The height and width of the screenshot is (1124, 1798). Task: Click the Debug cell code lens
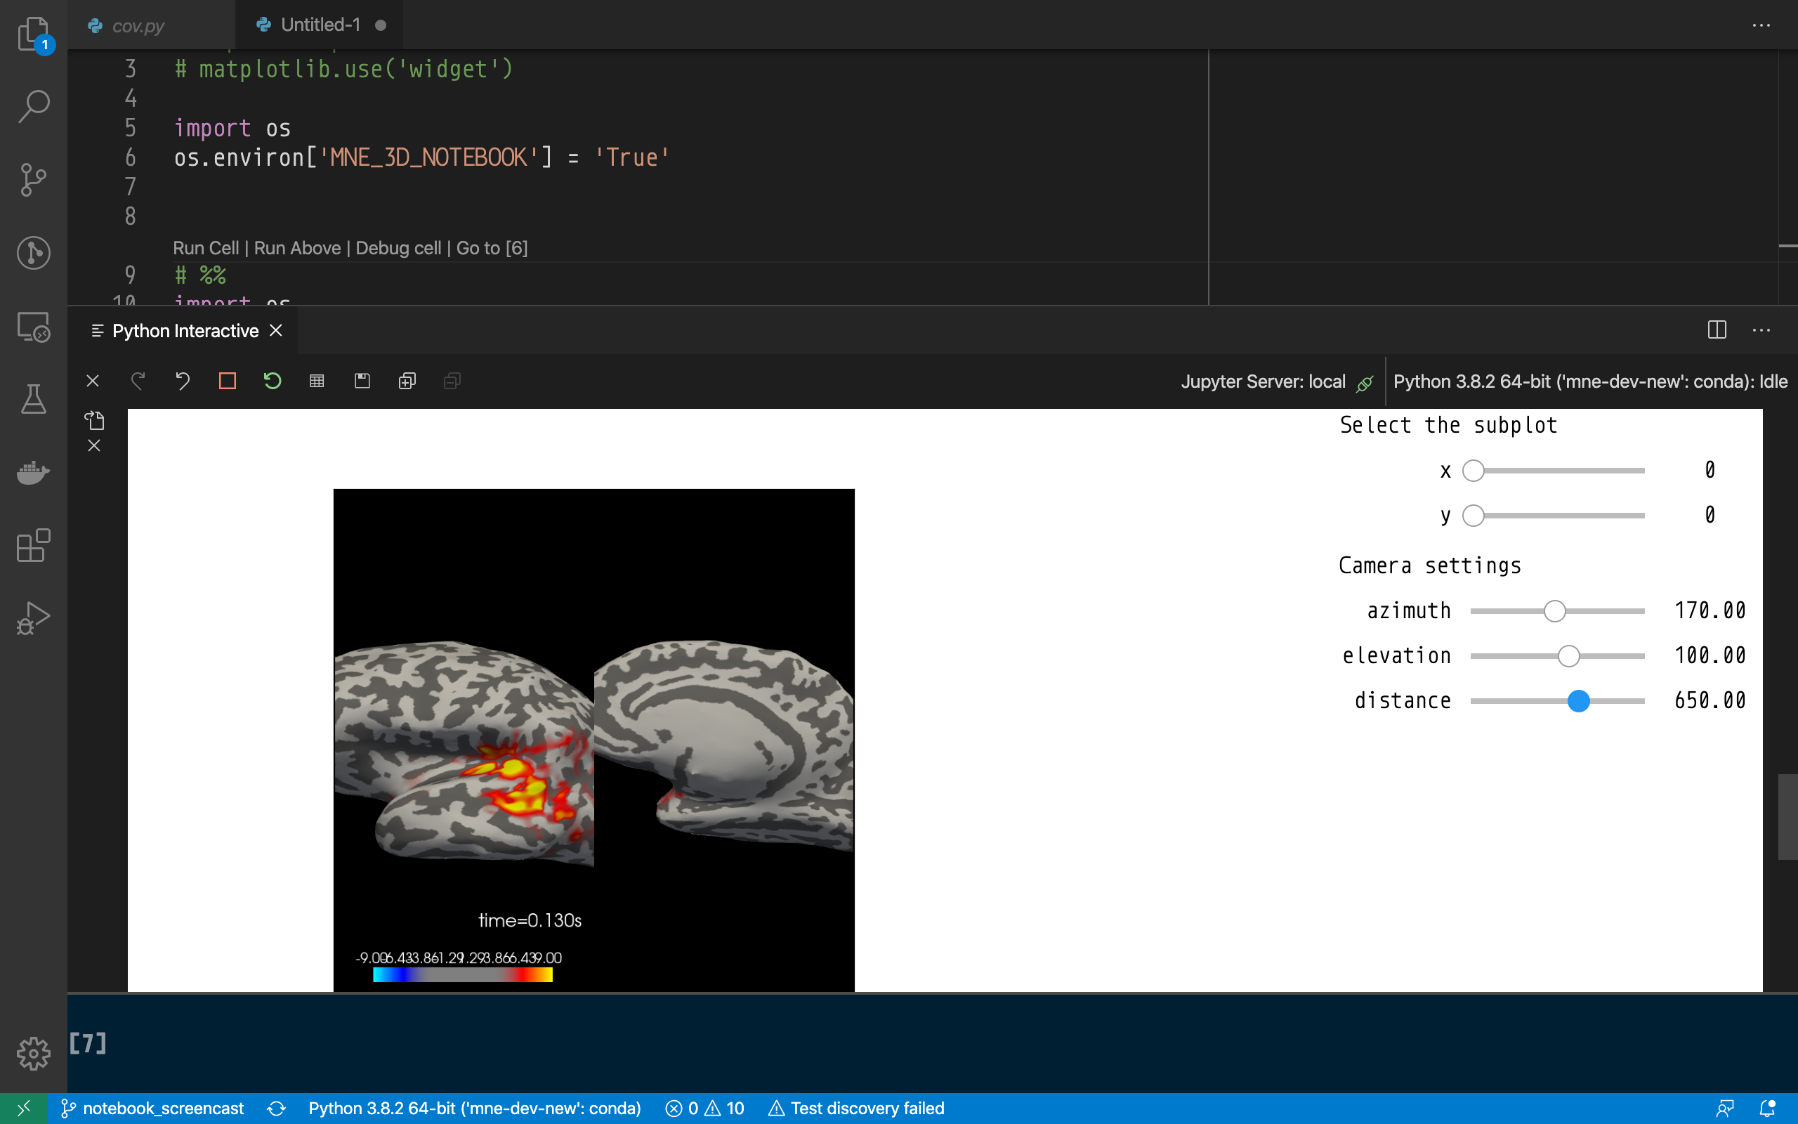coord(398,248)
